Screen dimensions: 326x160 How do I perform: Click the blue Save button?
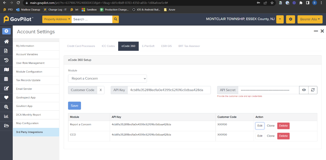[74, 106]
